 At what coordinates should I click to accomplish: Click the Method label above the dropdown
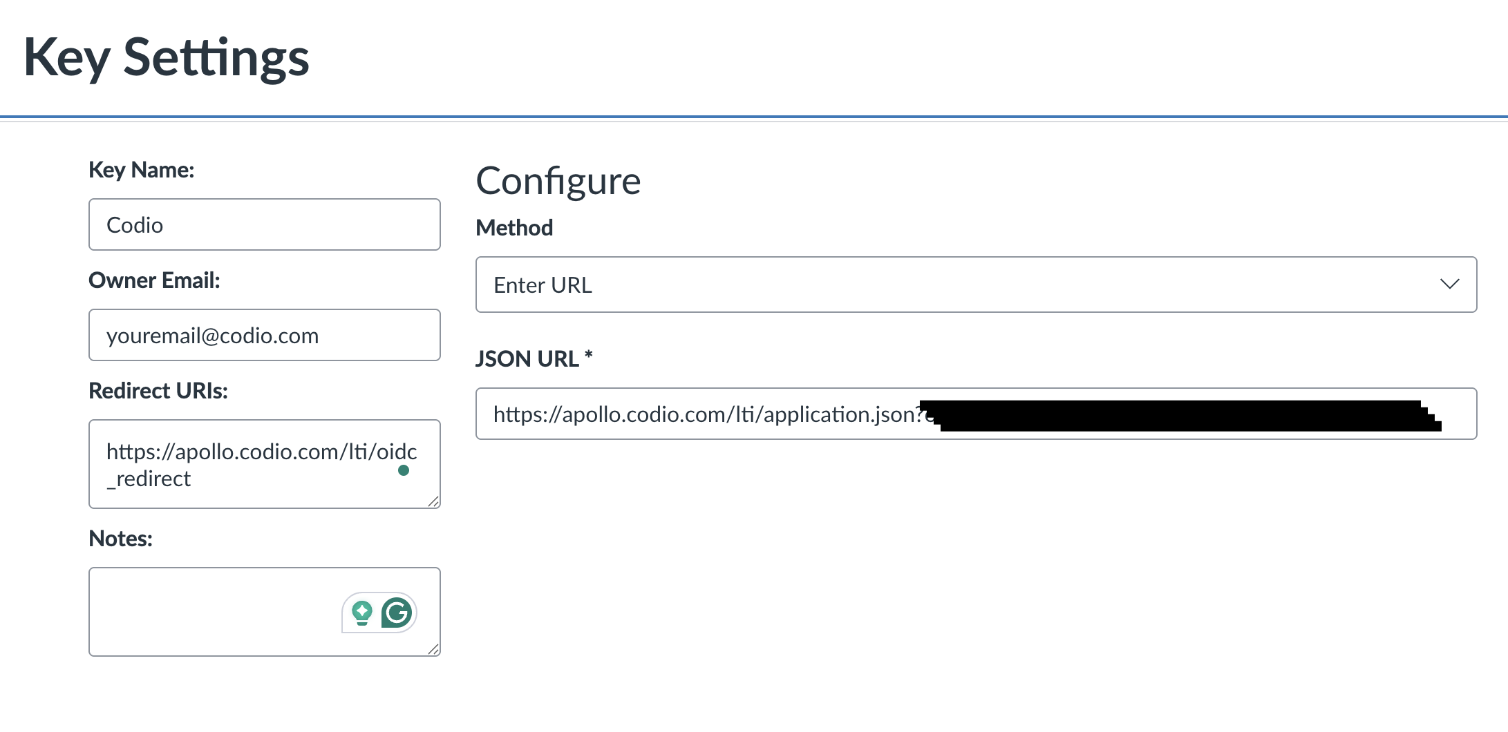coord(514,228)
